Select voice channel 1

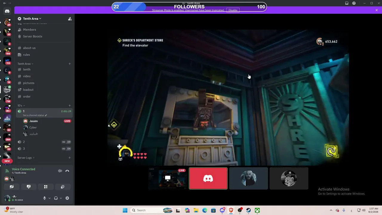coord(44,113)
